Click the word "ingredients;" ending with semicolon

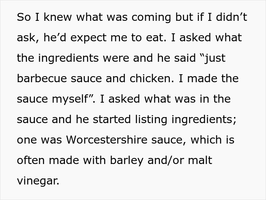[x=203, y=120]
